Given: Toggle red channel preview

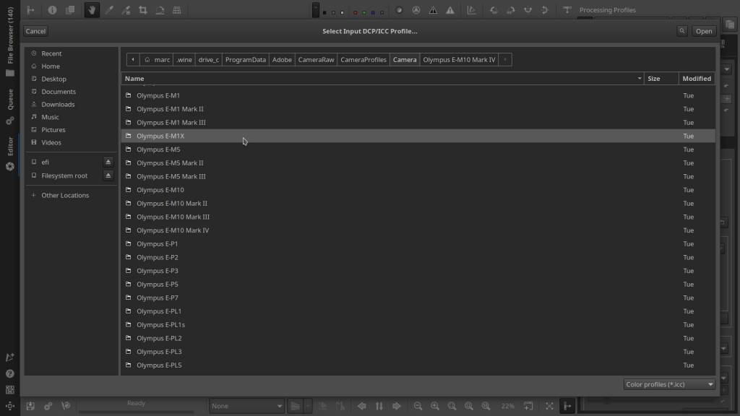Looking at the screenshot, I should (x=355, y=12).
